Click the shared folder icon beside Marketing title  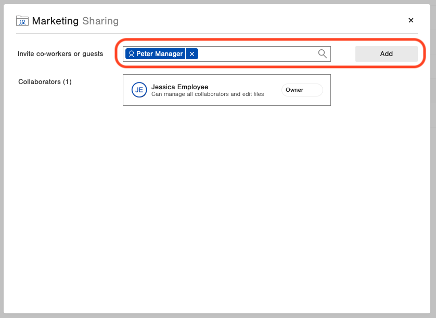21,21
